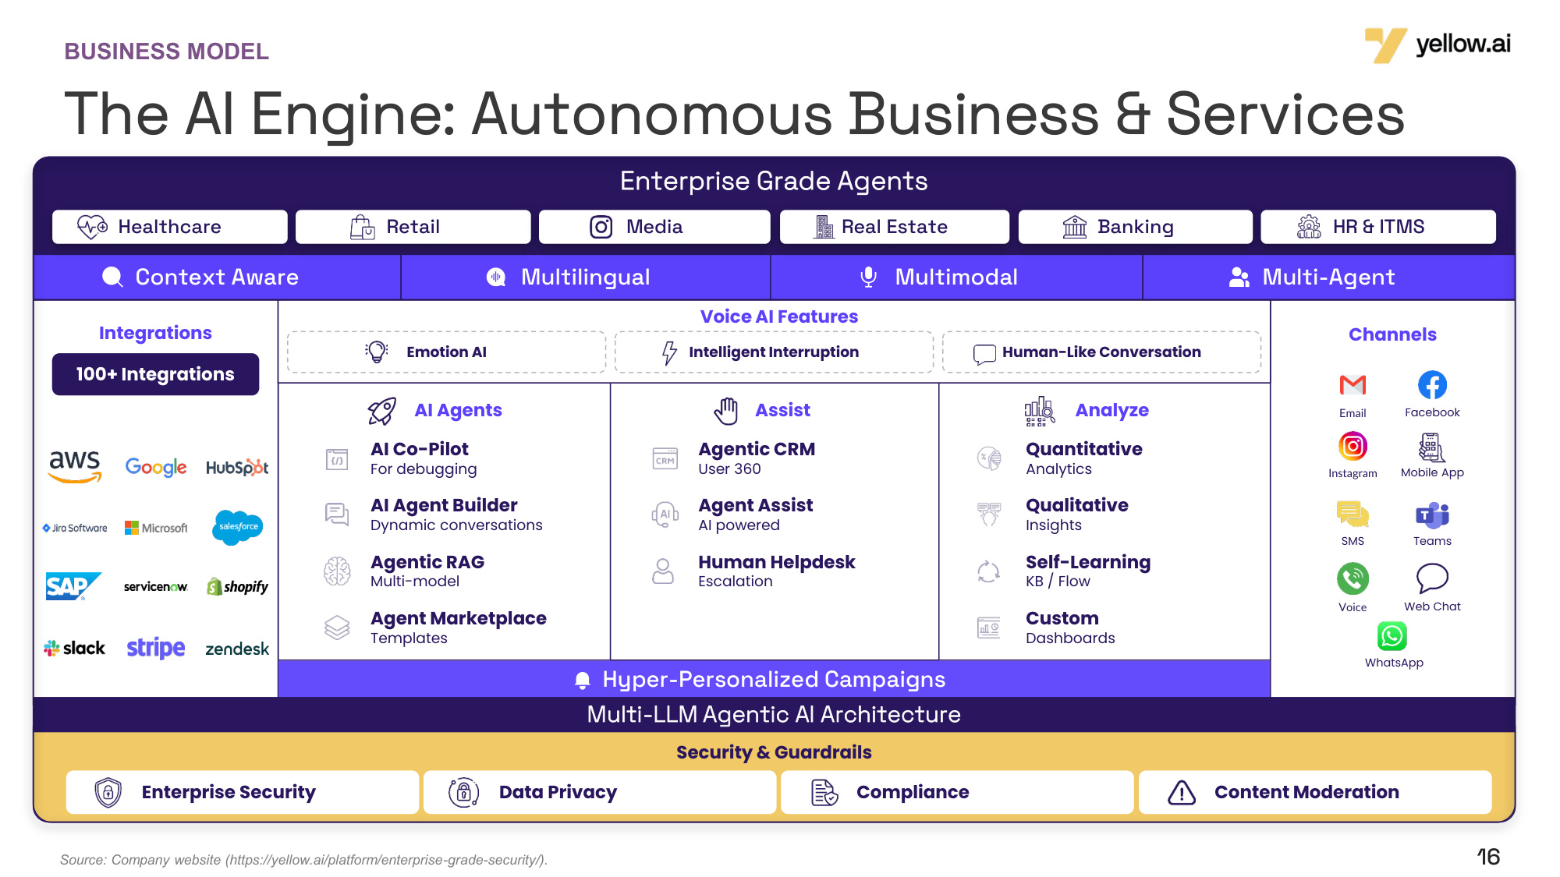The height and width of the screenshot is (877, 1560).
Task: Click the Voice AI Features heading
Action: coord(779,316)
